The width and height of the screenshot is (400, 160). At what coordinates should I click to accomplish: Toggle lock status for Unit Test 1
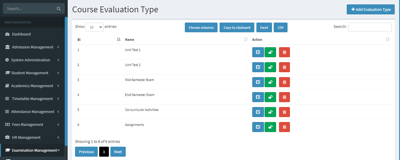click(x=270, y=52)
